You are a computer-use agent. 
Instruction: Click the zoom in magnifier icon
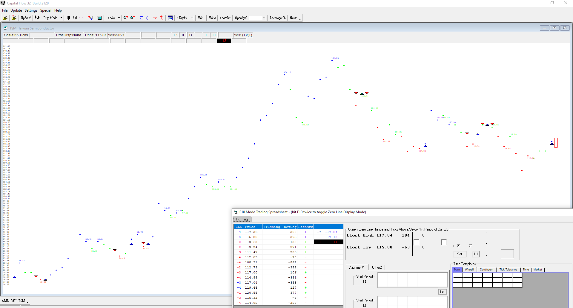tap(126, 18)
